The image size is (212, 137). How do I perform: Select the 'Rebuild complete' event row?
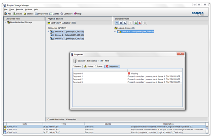pyautogui.click(x=105, y=133)
